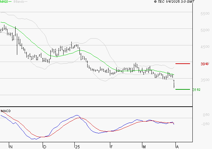Click the A month marker on time axis

[x=178, y=147]
